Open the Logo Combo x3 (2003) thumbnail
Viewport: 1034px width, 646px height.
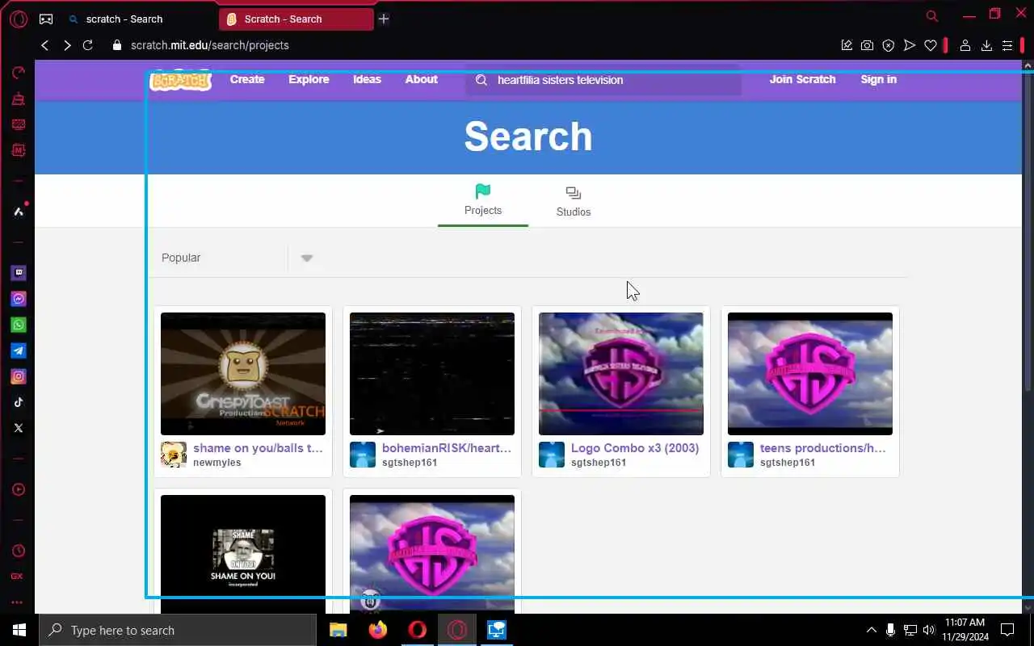(x=621, y=374)
